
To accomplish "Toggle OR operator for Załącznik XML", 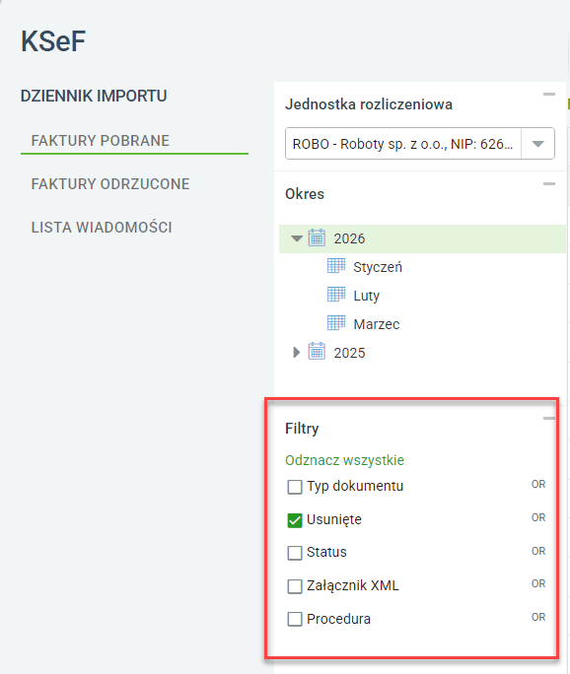I will [538, 583].
